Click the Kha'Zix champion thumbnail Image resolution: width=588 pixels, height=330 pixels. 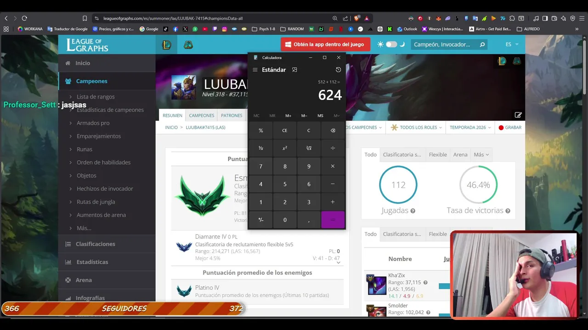[x=377, y=285]
